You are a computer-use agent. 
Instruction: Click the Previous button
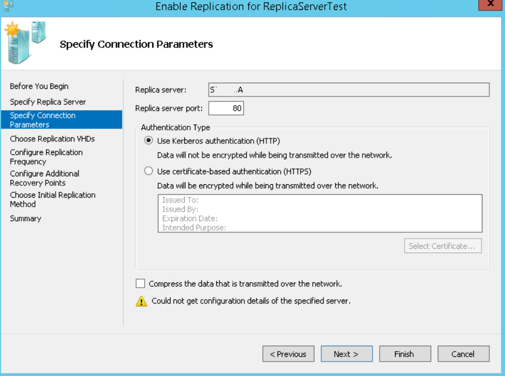[288, 354]
